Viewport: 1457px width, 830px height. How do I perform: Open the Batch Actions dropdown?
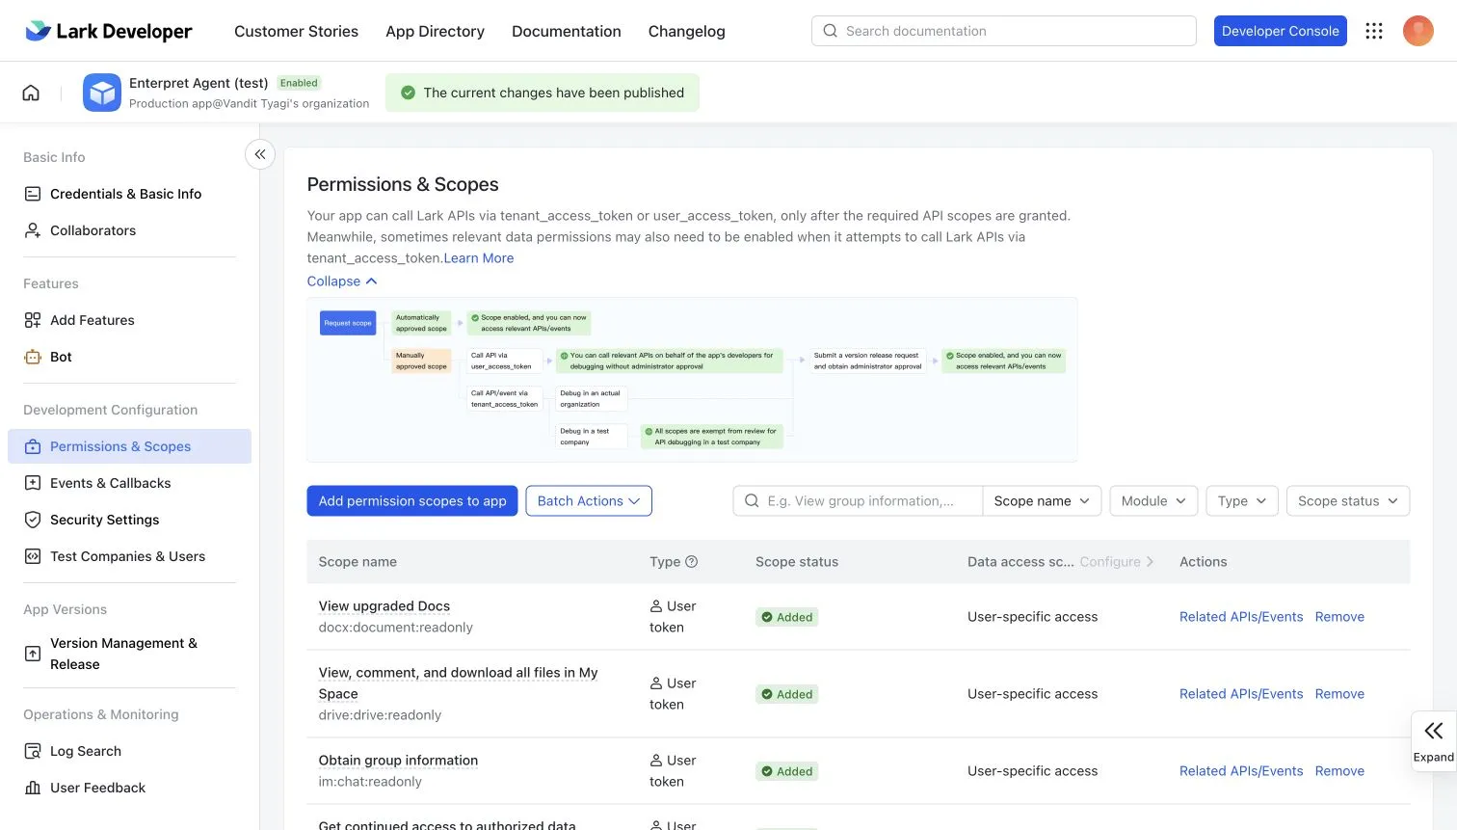(x=589, y=501)
